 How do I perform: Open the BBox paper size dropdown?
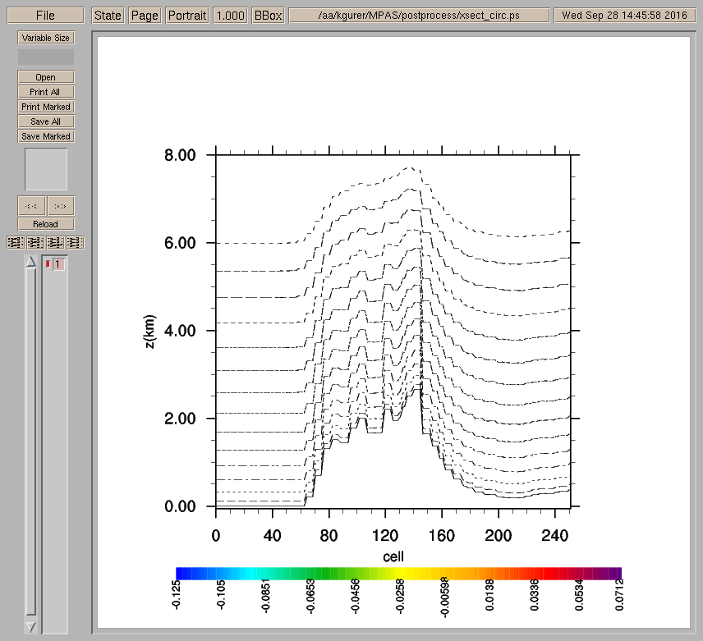pos(268,16)
